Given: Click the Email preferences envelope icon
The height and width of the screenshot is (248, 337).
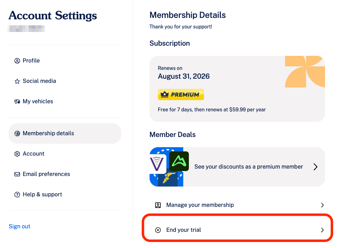Looking at the screenshot, I should pos(17,174).
